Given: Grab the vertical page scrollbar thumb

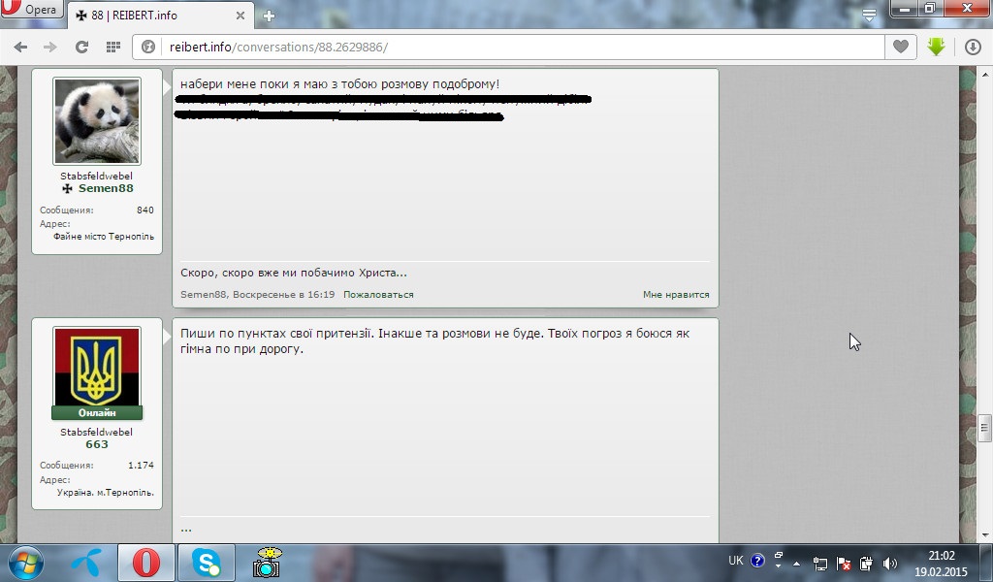Looking at the screenshot, I should (x=983, y=429).
